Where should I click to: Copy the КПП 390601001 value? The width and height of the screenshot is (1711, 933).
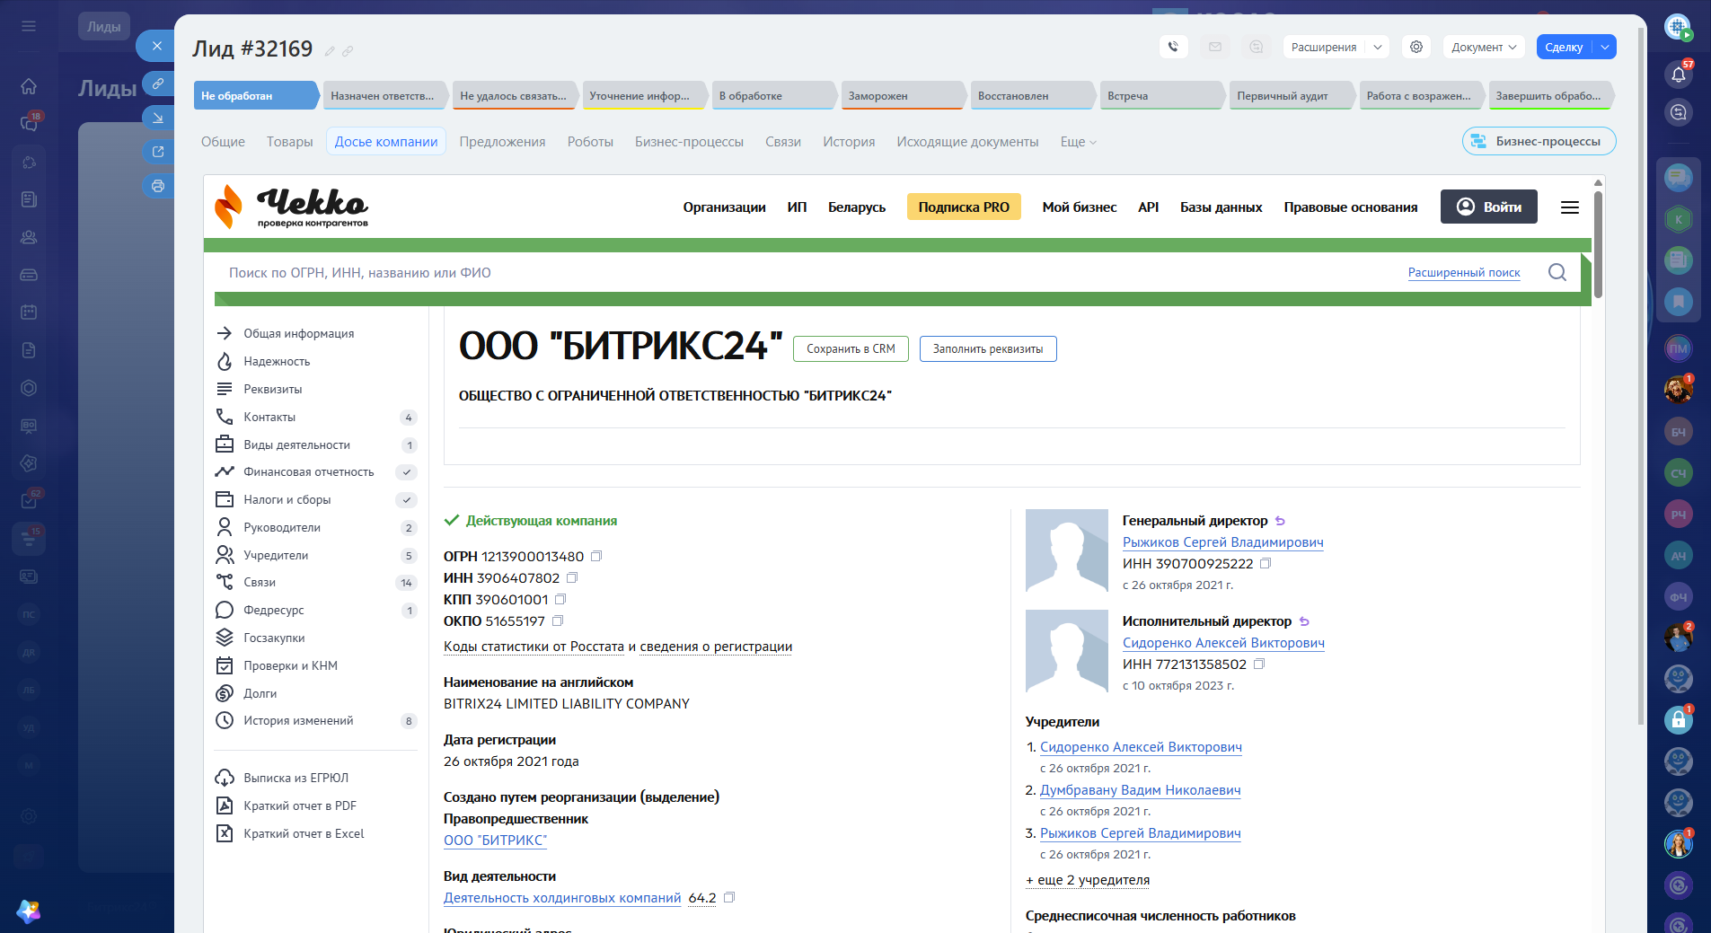pos(560,600)
